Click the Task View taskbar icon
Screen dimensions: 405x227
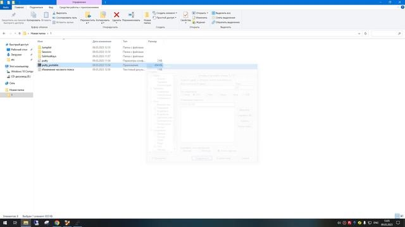click(x=15, y=223)
